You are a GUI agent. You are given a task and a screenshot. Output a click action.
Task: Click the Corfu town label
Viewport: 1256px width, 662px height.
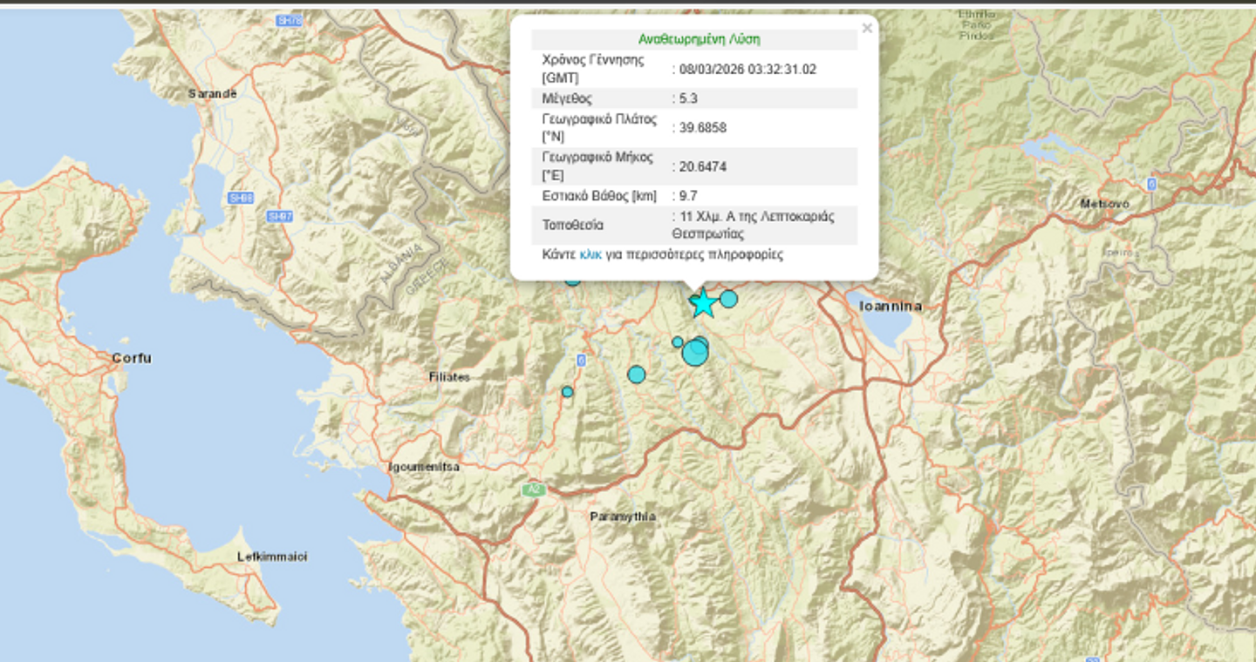[x=132, y=358]
